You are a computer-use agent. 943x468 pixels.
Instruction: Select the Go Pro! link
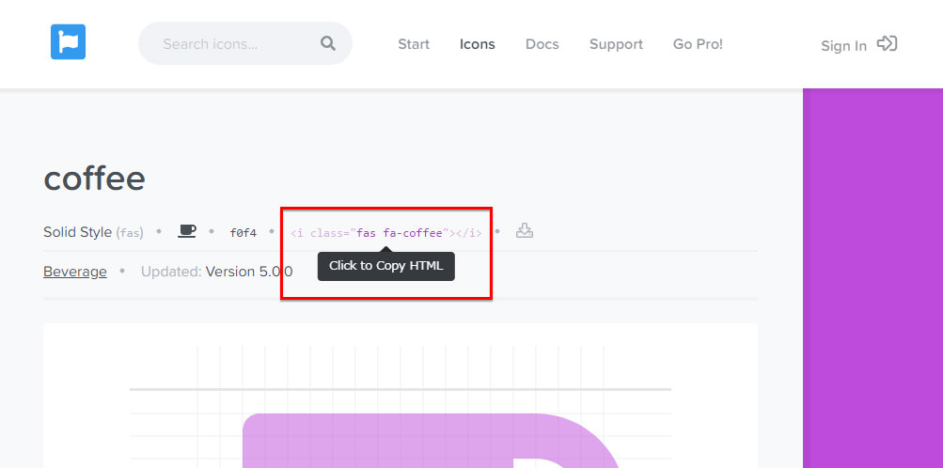pos(698,44)
